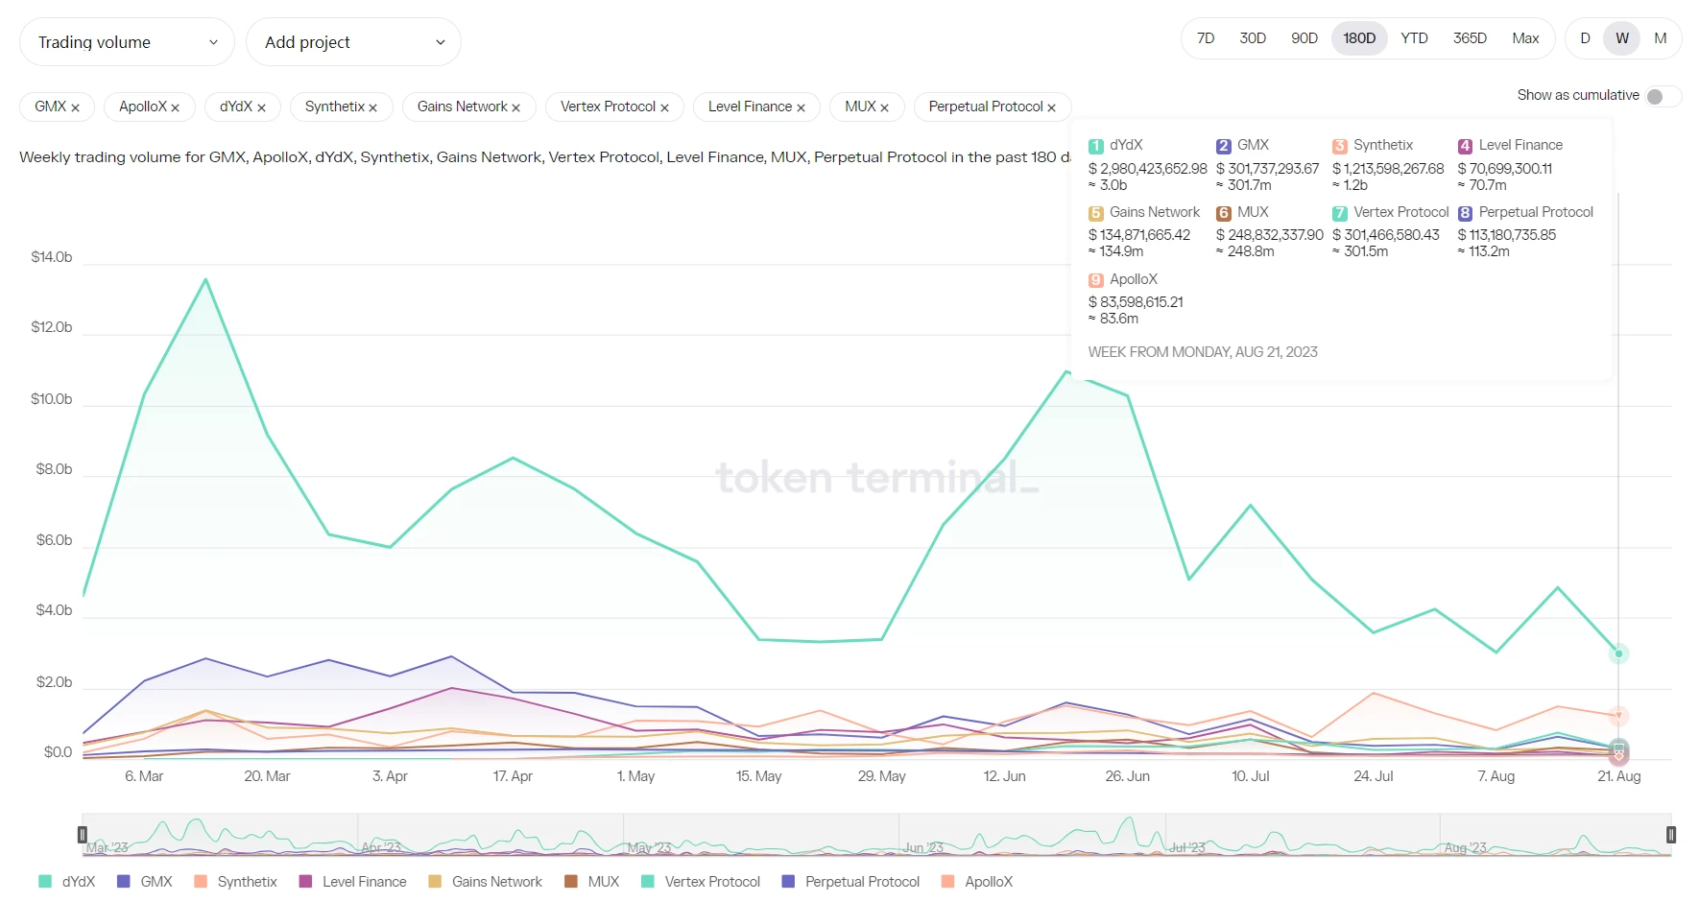1699x902 pixels.
Task: Click the MUX brown legend color square
Action: [x=571, y=882]
